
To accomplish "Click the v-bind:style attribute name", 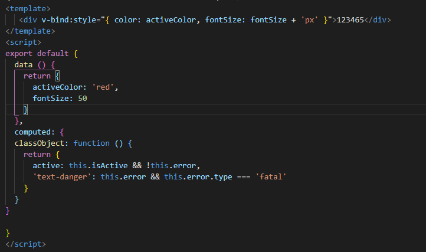I will click(68, 20).
